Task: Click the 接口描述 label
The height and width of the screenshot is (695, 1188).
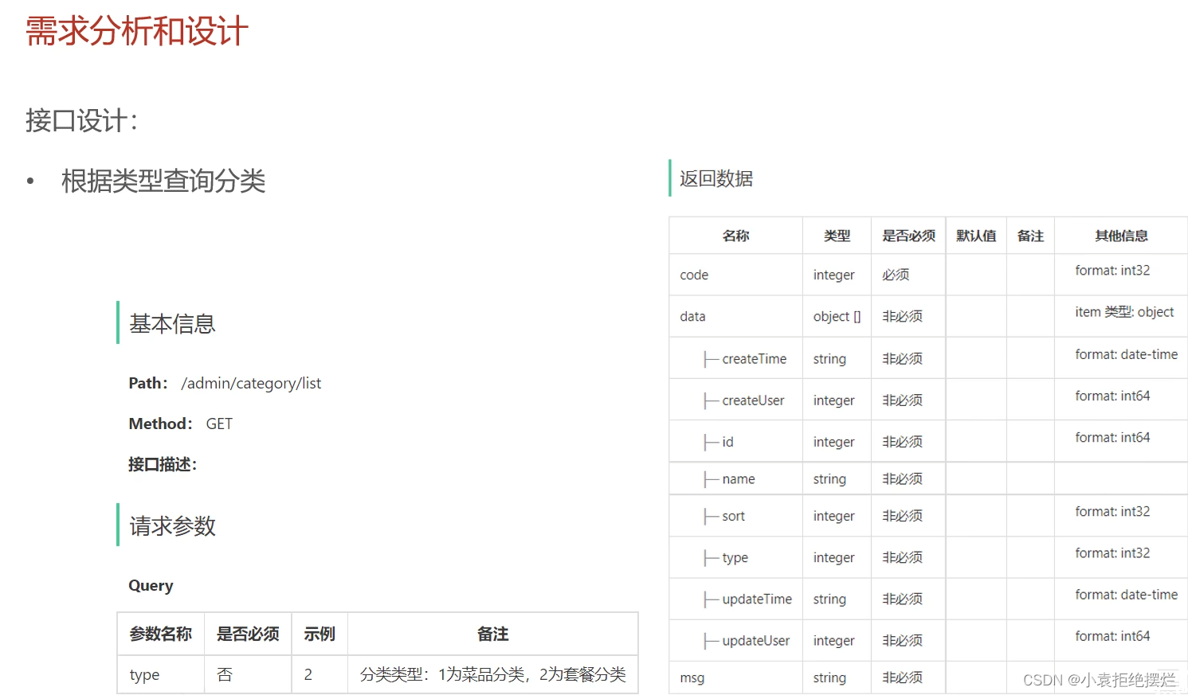Action: 162,464
